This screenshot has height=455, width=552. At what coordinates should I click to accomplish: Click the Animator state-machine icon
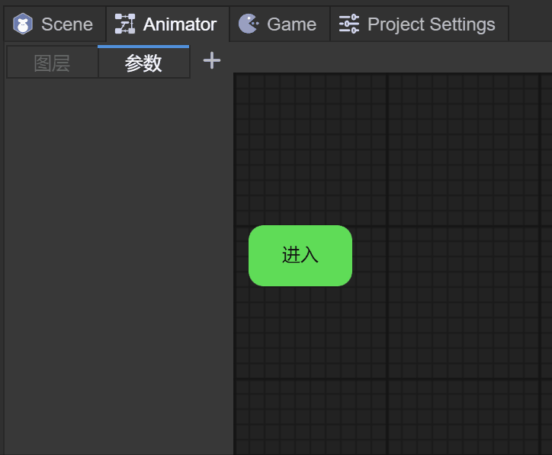[x=124, y=24]
